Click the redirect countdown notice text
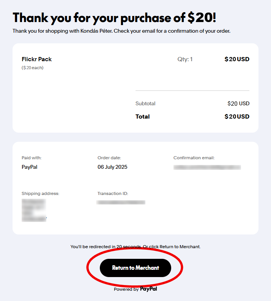271x301 pixels. (x=135, y=247)
